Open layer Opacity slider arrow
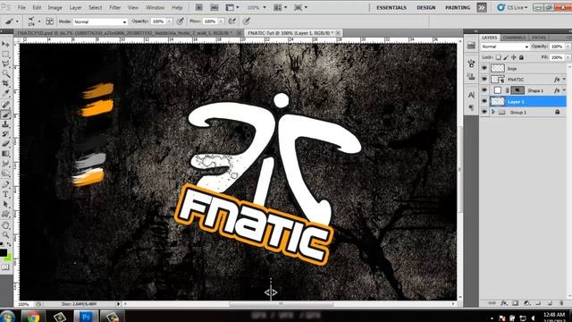Screen dimensions: 572x322 [x=568, y=47]
